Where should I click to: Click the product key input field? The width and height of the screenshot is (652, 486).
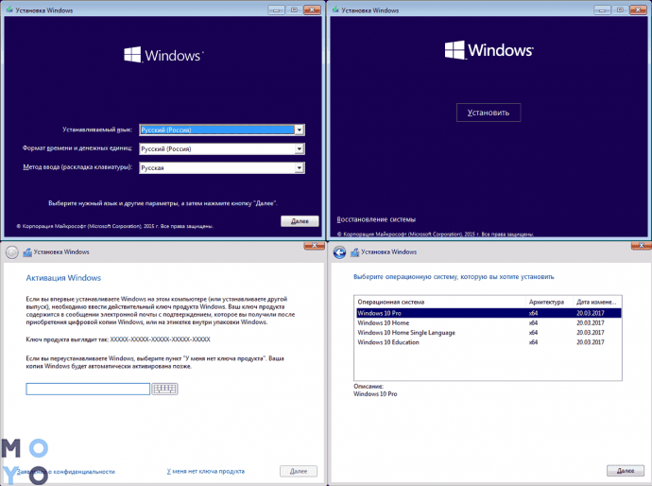pos(88,389)
